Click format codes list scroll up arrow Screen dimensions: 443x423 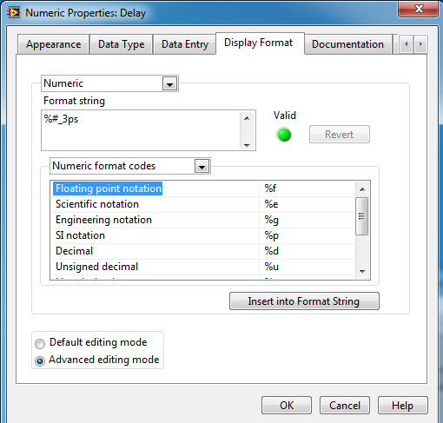pyautogui.click(x=362, y=189)
